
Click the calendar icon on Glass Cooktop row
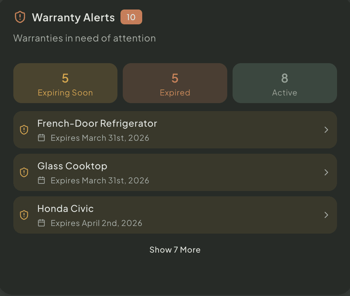[41, 180]
